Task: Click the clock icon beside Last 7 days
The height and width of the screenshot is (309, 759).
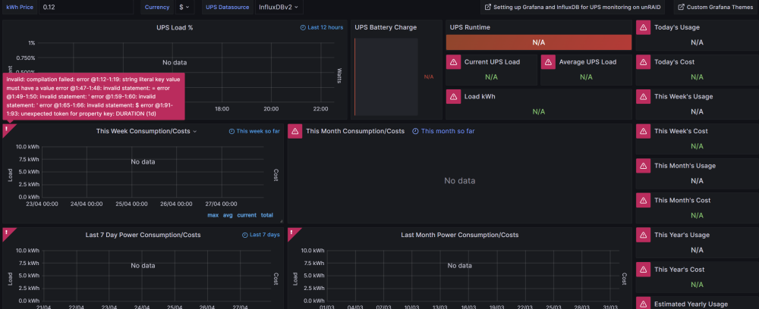Action: pos(245,235)
